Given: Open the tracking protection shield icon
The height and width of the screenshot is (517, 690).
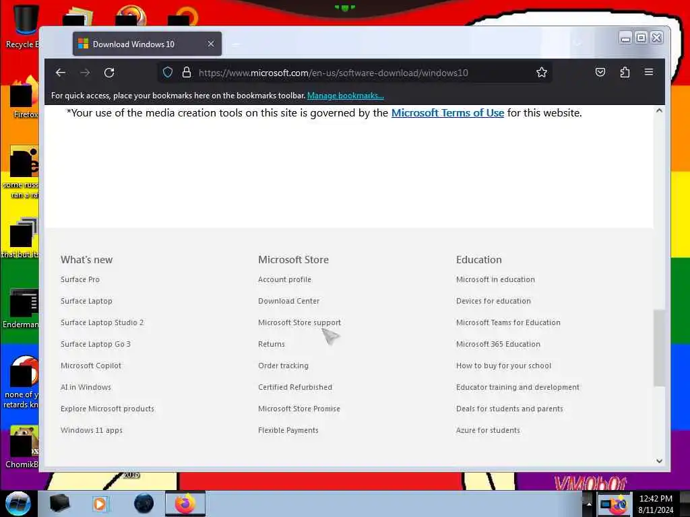Looking at the screenshot, I should [x=168, y=73].
